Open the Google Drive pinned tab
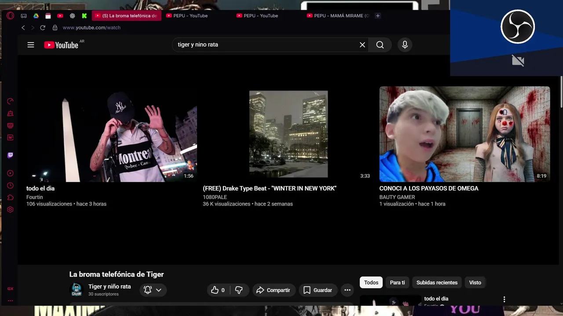This screenshot has width=563, height=316. coord(36,16)
